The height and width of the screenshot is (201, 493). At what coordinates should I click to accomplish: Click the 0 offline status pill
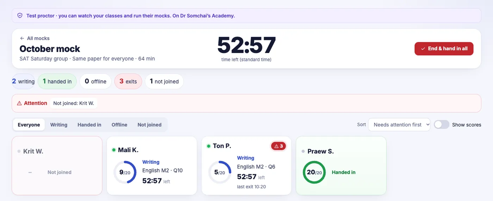(95, 82)
